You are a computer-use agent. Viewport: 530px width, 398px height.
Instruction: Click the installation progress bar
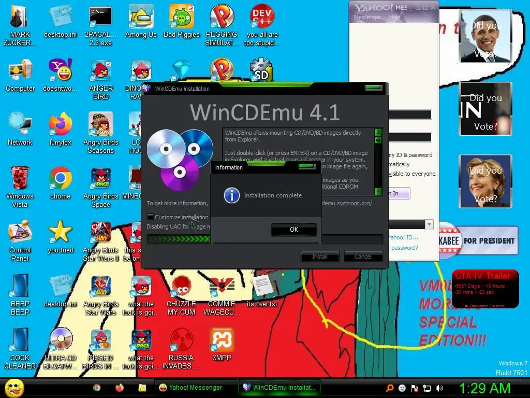tap(264, 239)
